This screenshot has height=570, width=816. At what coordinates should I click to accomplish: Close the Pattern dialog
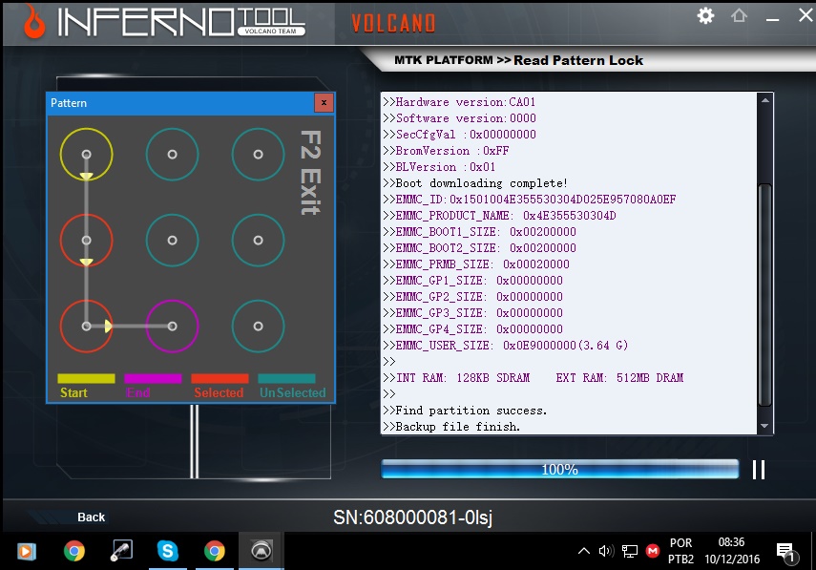(324, 102)
